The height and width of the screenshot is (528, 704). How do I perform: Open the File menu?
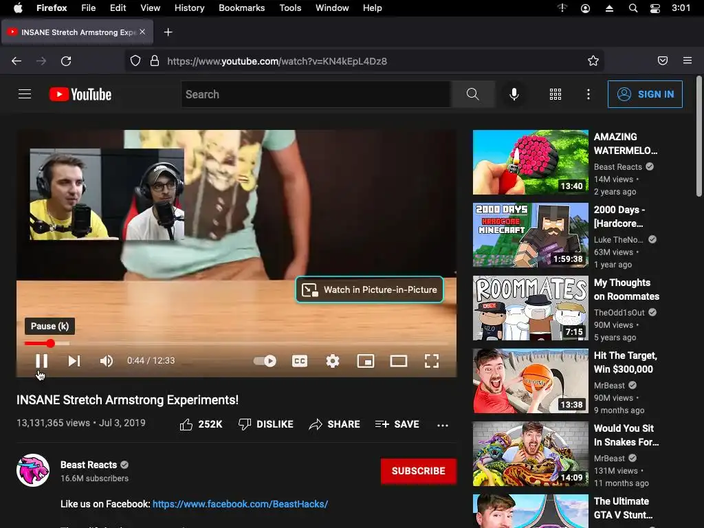click(x=89, y=8)
